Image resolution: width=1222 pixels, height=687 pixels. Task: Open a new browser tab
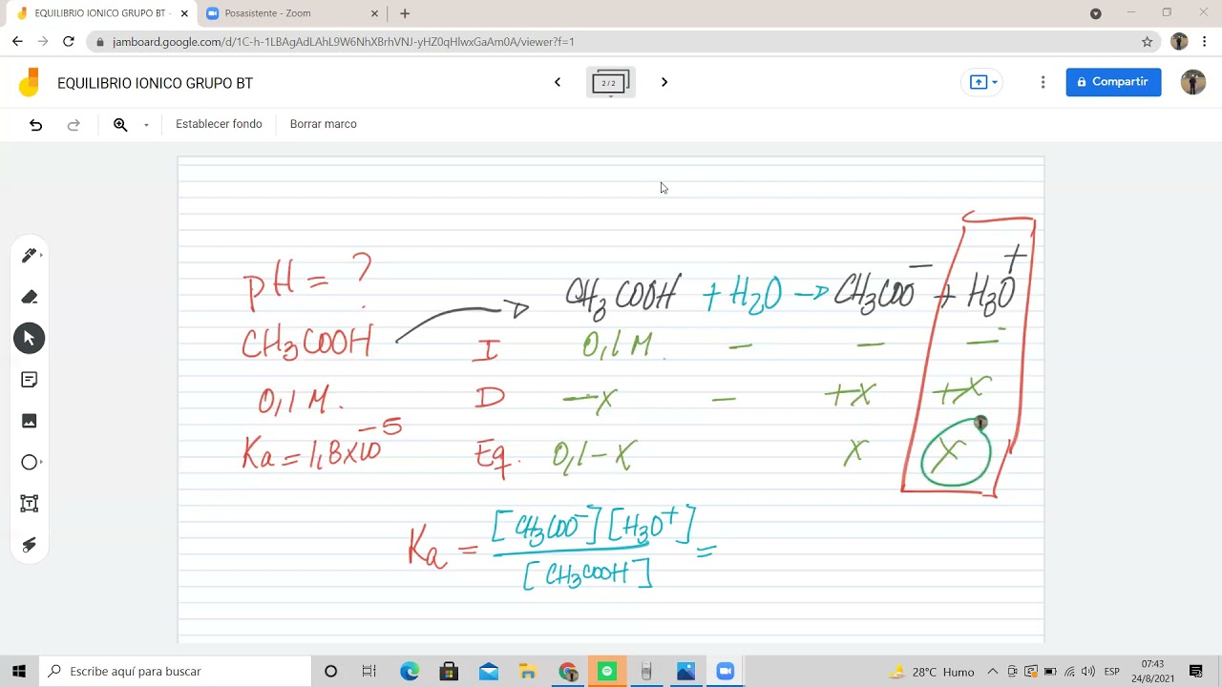point(405,13)
